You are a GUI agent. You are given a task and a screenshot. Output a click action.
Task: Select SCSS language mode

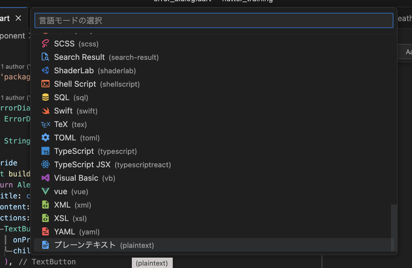point(214,44)
